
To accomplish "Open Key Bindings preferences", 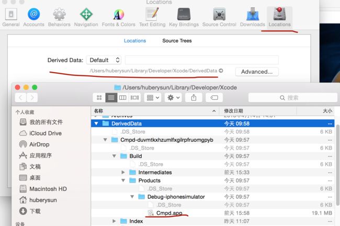I will pyautogui.click(x=184, y=17).
